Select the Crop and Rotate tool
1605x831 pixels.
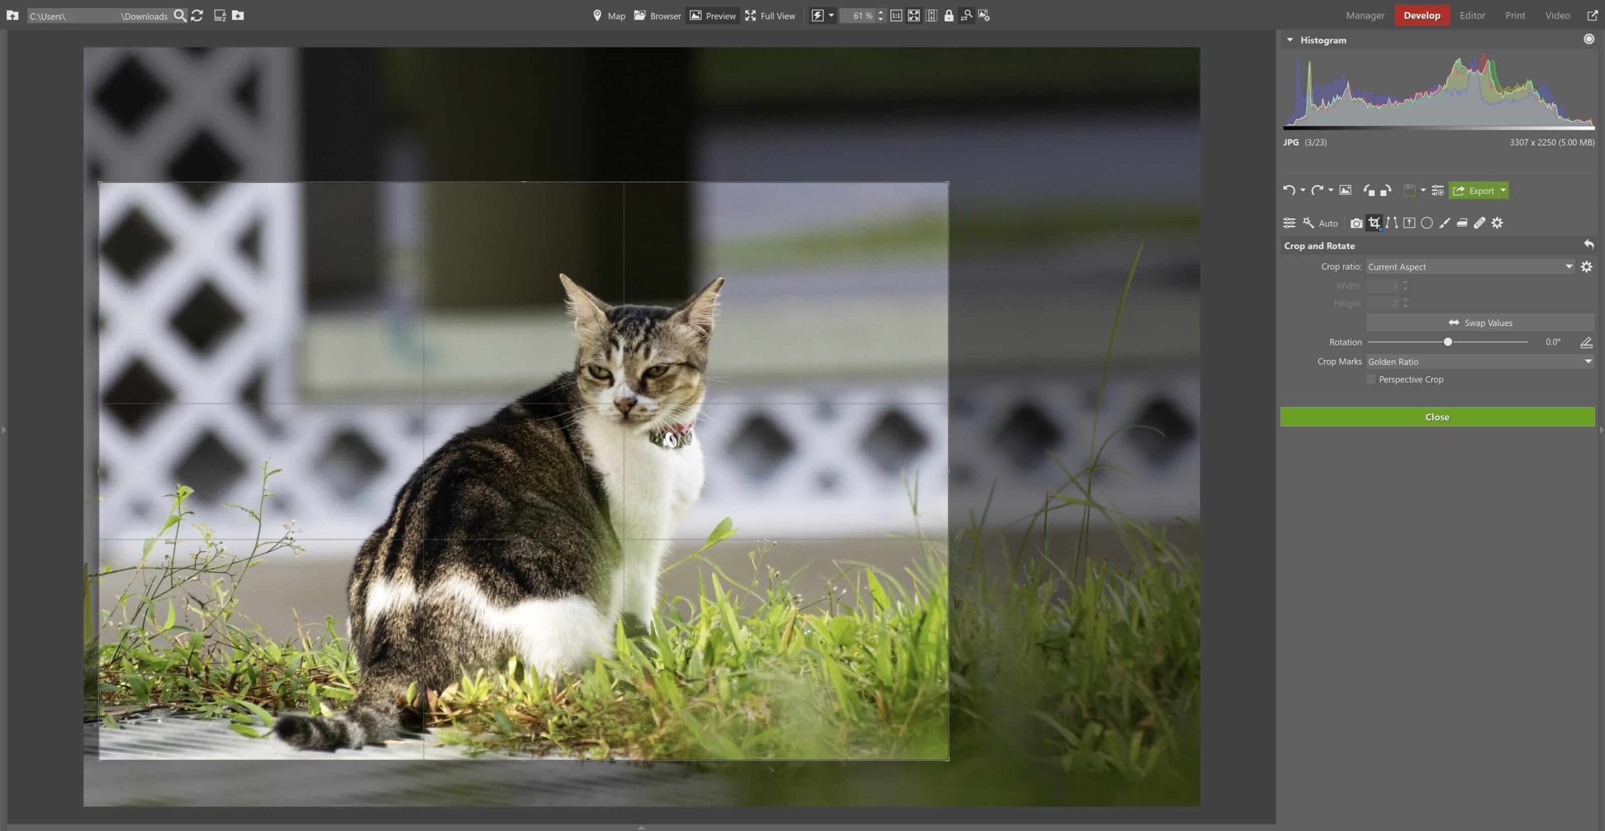point(1374,223)
